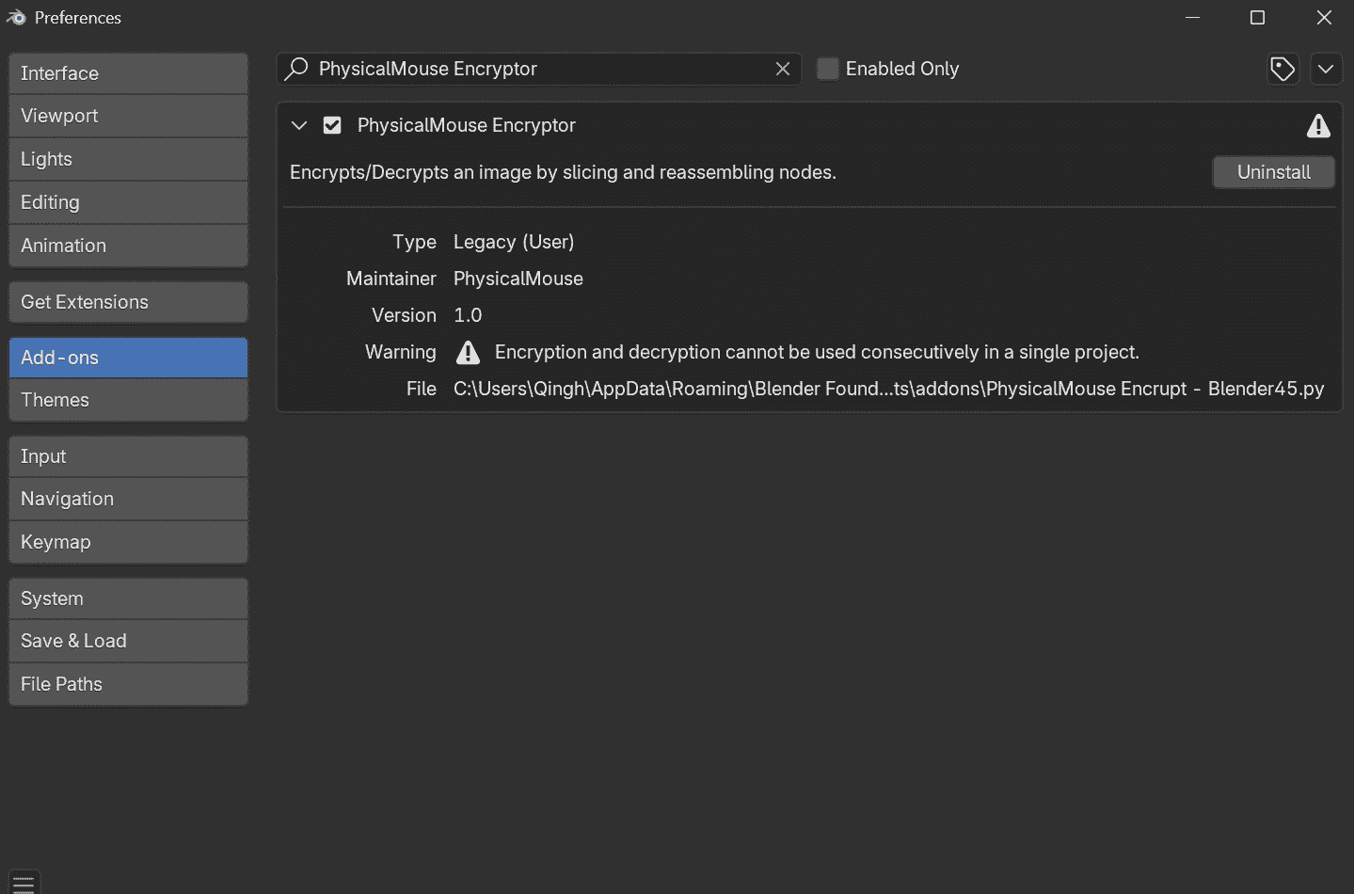Close the Preferences window
The width and height of the screenshot is (1354, 894).
point(1324,18)
